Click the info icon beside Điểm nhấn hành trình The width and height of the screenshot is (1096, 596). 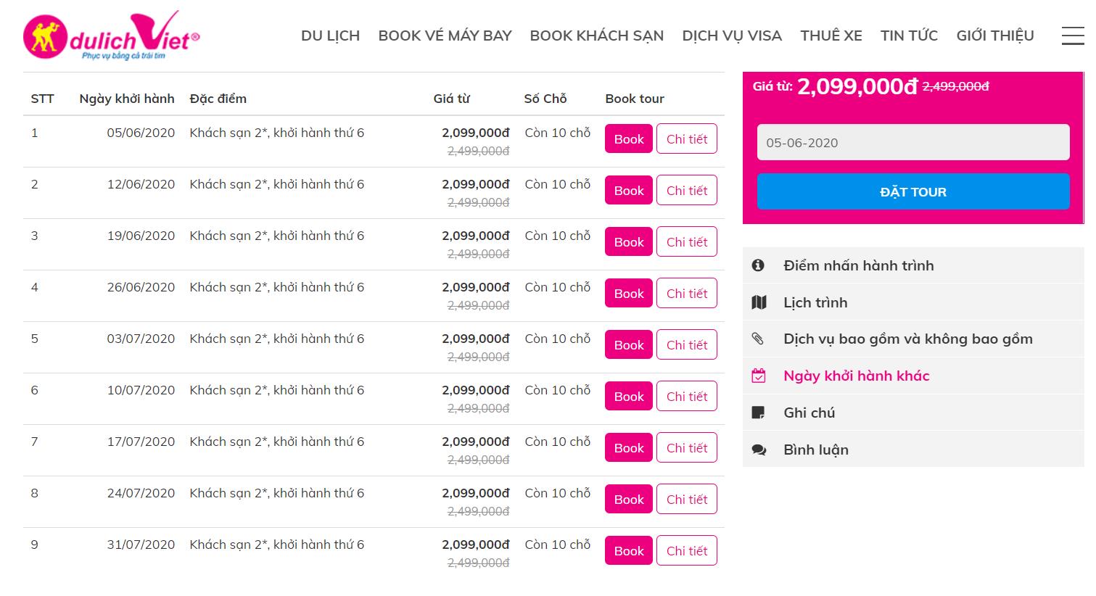tap(758, 265)
